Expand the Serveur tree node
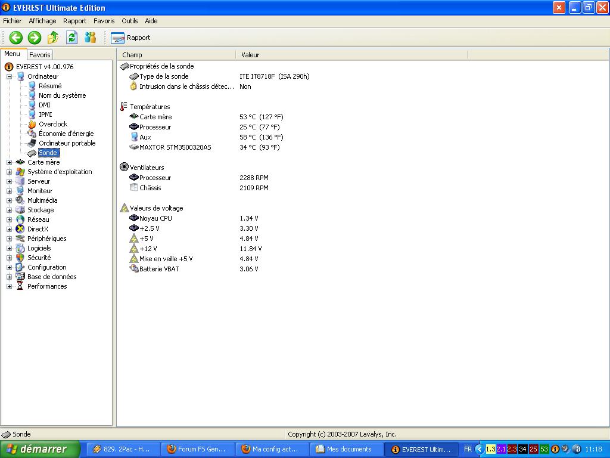 10,181
